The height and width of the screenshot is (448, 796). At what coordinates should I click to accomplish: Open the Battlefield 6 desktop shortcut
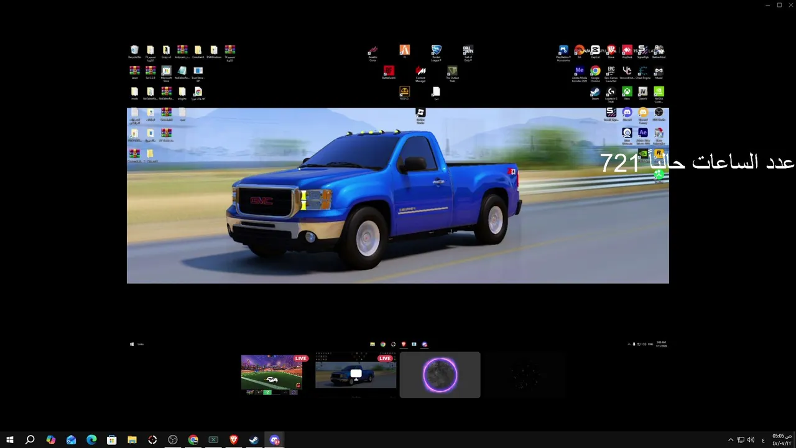pos(389,73)
